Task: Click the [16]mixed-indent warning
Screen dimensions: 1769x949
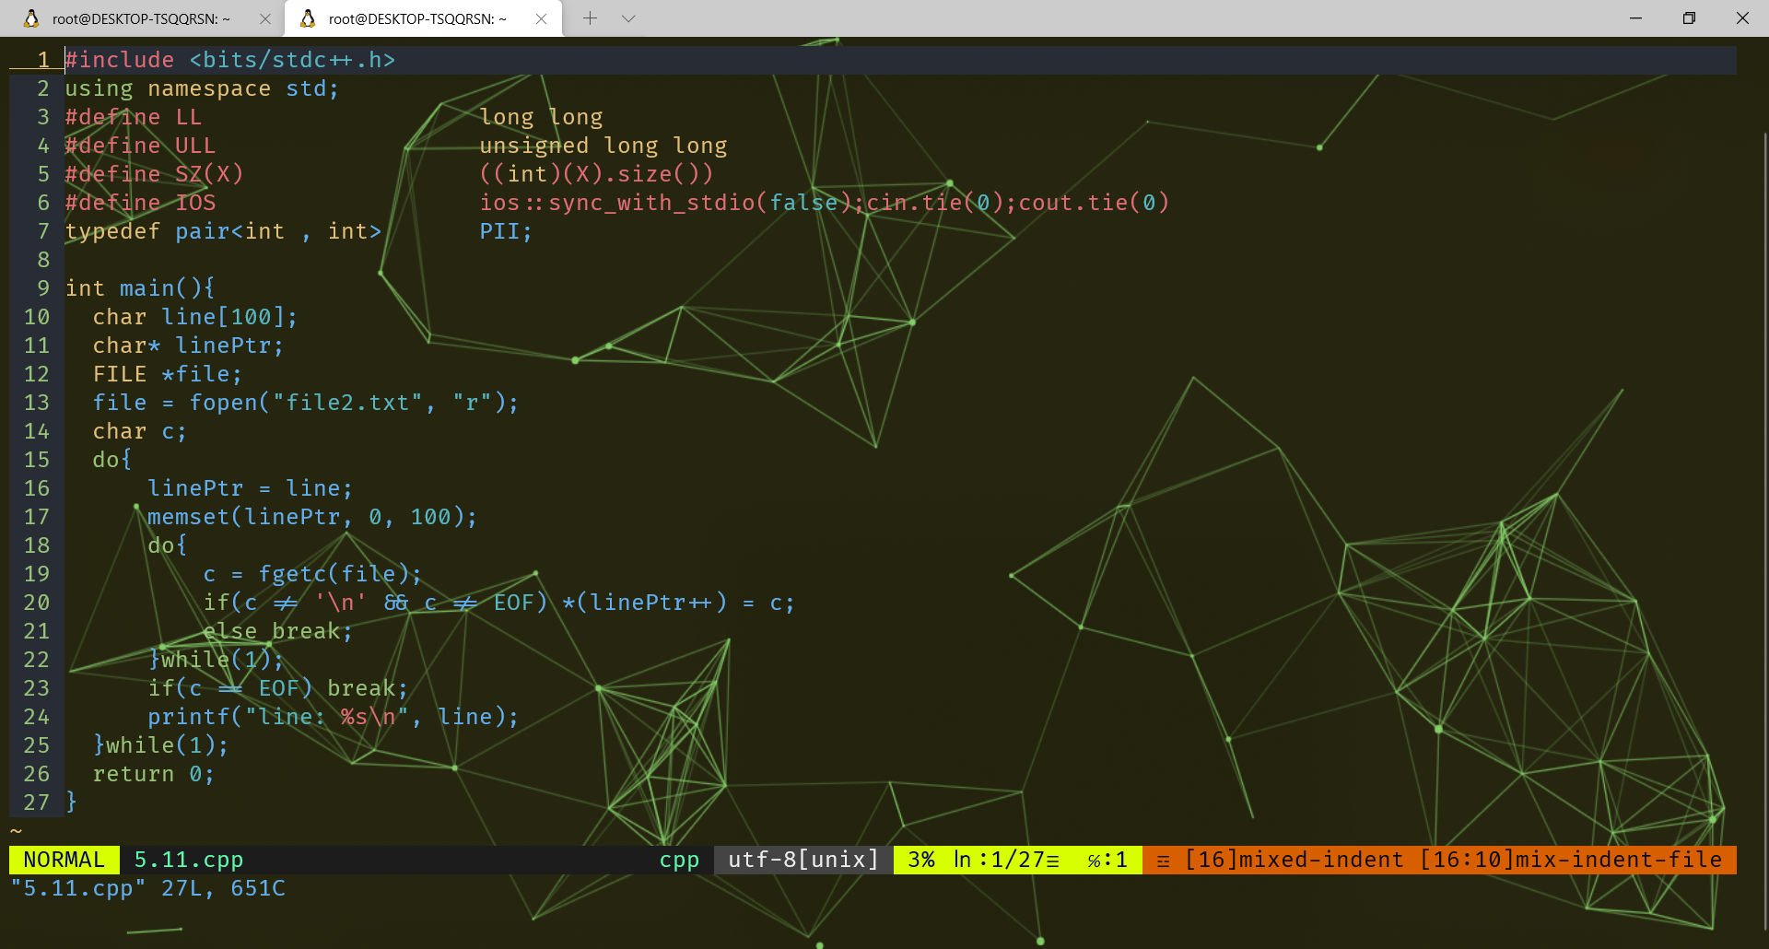Action: point(1294,860)
